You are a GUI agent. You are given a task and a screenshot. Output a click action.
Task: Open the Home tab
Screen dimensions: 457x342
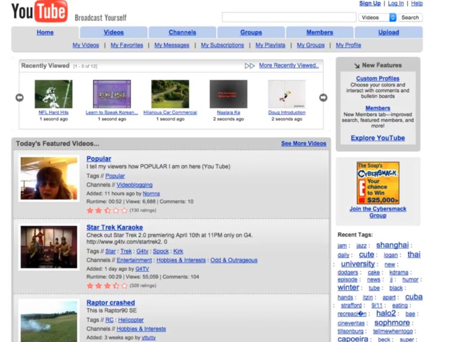click(45, 33)
